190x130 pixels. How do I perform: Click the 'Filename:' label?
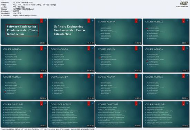pos(5,2)
